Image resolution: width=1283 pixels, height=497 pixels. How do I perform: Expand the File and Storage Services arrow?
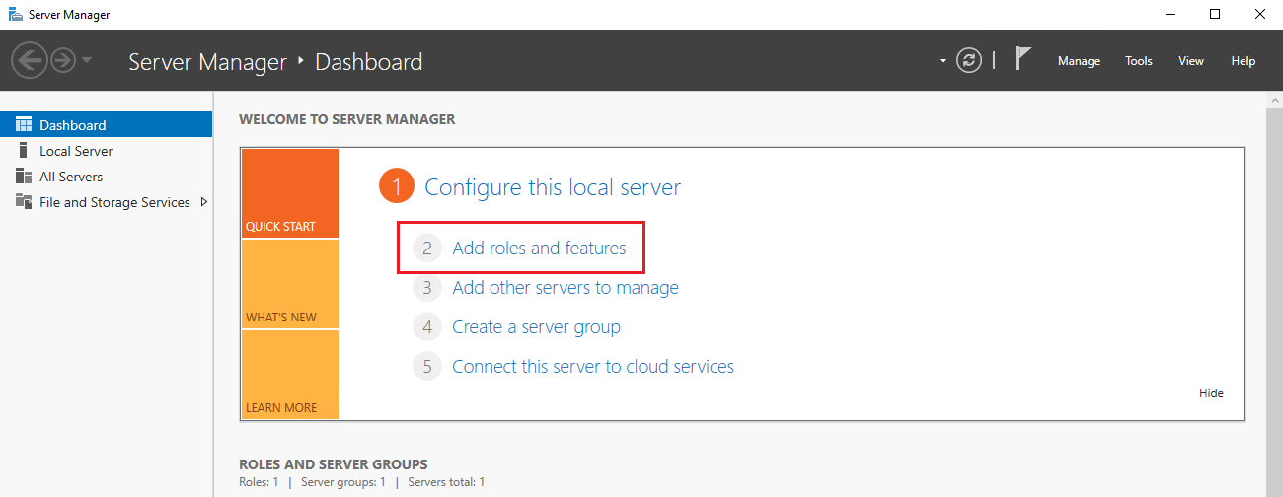204,202
